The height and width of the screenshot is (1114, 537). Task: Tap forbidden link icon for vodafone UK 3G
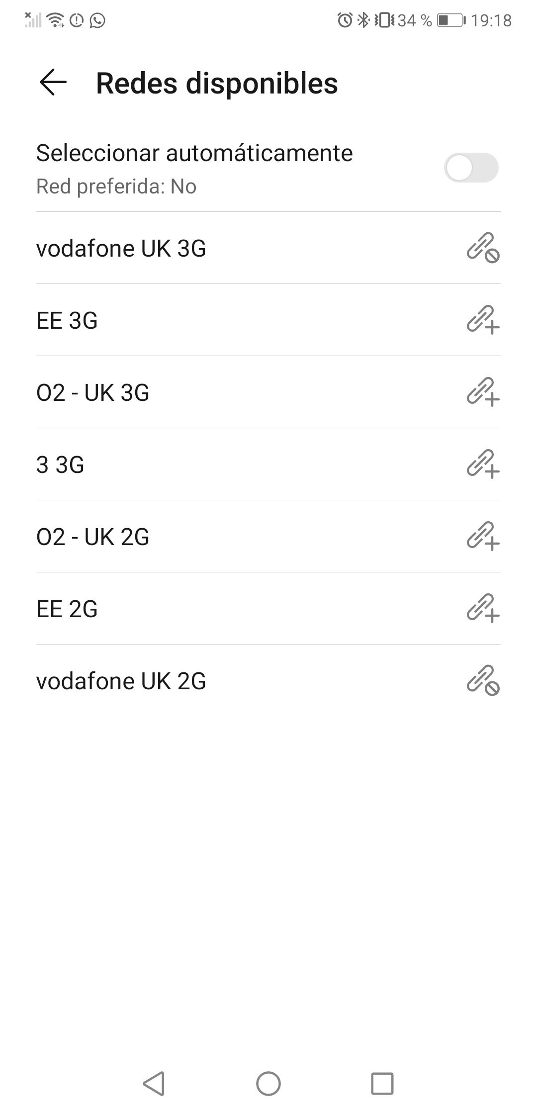pyautogui.click(x=482, y=248)
